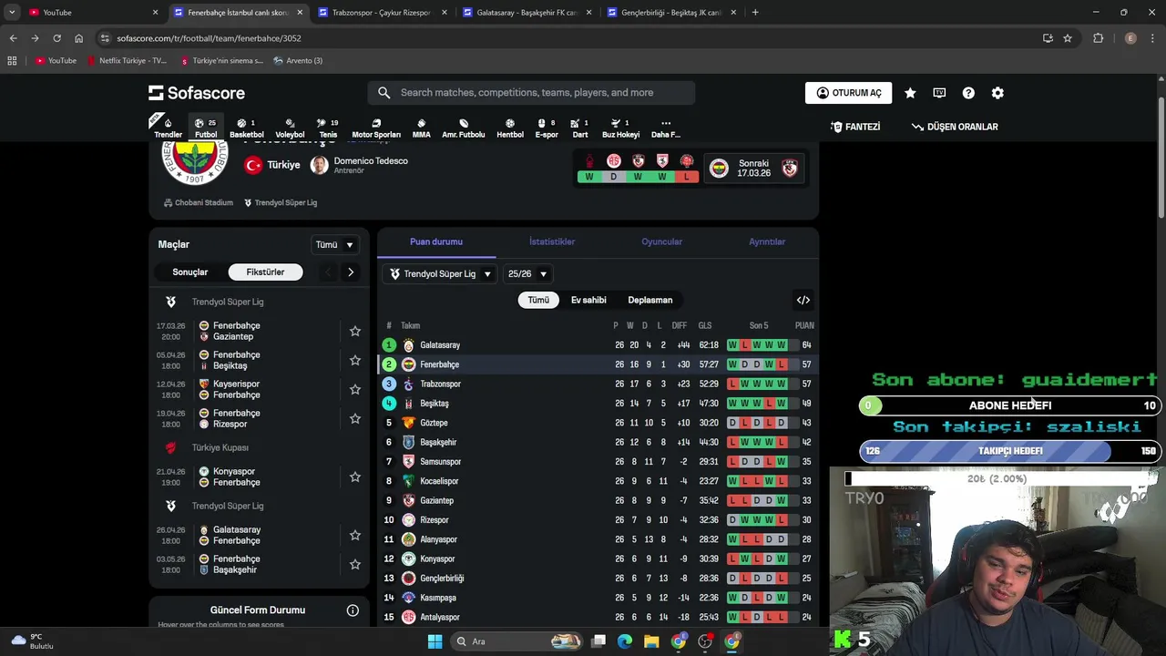Open the browser tab search dropdown

tap(12, 13)
